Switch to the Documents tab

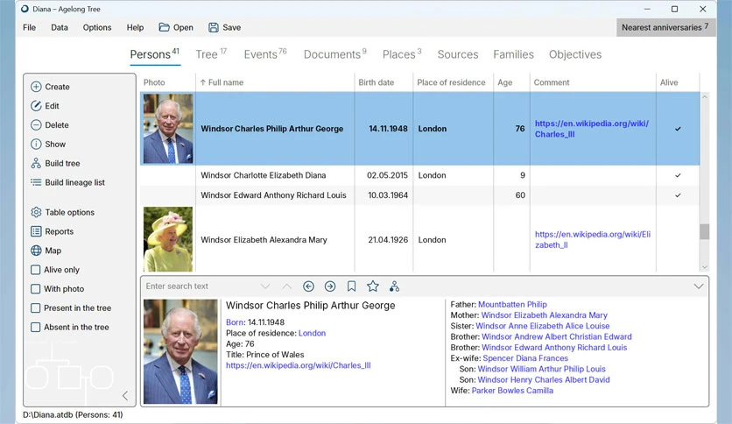pos(334,54)
